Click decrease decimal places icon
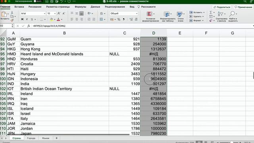Screen dimensions: 254x143 (x=136, y=19)
